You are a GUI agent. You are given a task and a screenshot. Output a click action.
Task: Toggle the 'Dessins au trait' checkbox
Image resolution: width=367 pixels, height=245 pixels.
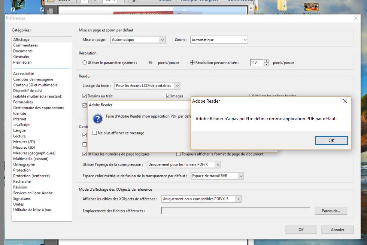click(x=85, y=96)
